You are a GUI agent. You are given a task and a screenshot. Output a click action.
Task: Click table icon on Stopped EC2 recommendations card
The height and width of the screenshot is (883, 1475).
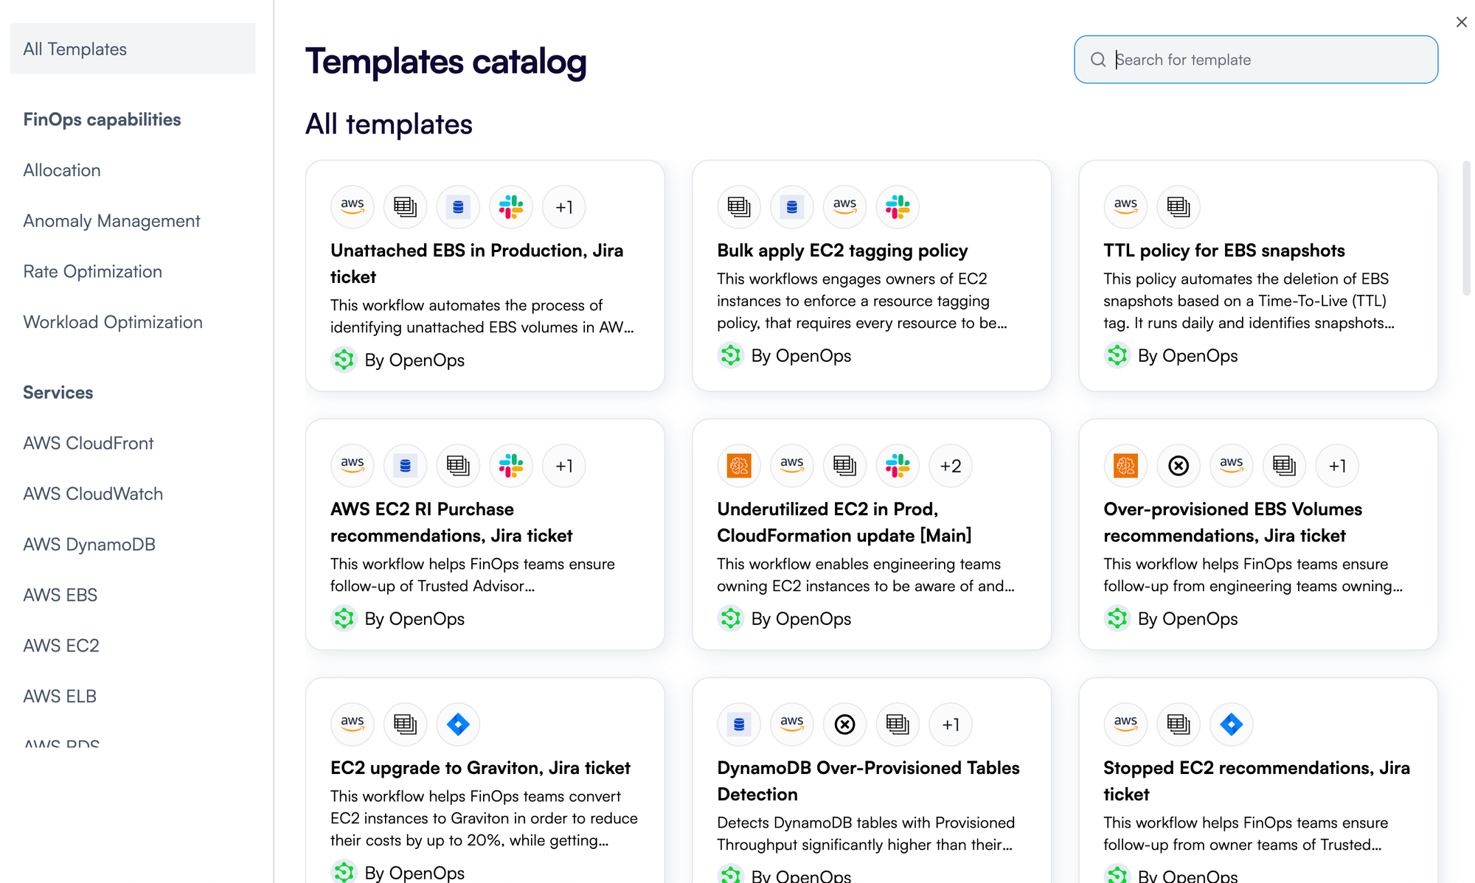1179,724
